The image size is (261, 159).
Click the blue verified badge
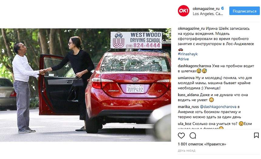222,8
